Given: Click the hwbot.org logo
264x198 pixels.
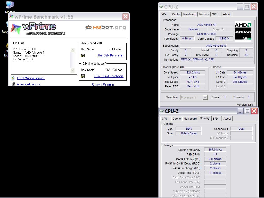Looking at the screenshot, I should click(x=105, y=27).
